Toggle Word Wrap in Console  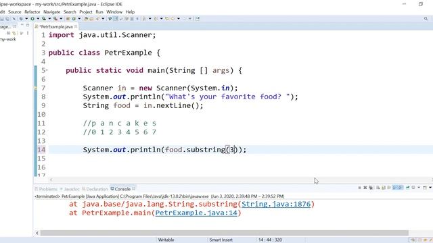pos(389,188)
